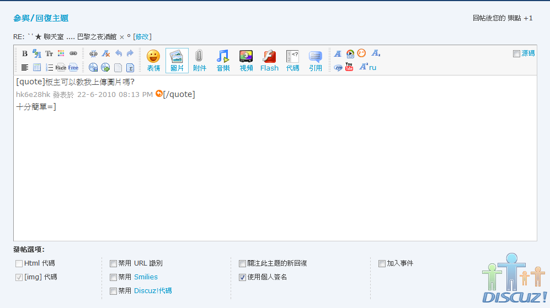Insert a YouTube video
Viewport: 550px width, 308px height.
pos(349,67)
